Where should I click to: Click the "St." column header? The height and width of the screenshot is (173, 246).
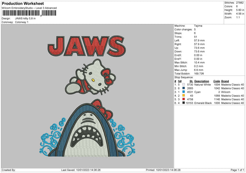coord(191,81)
